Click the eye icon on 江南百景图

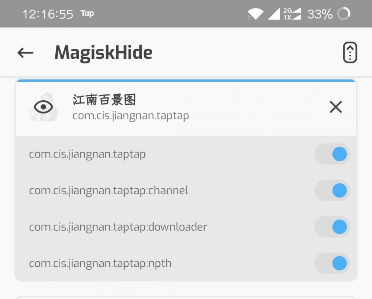[x=44, y=107]
